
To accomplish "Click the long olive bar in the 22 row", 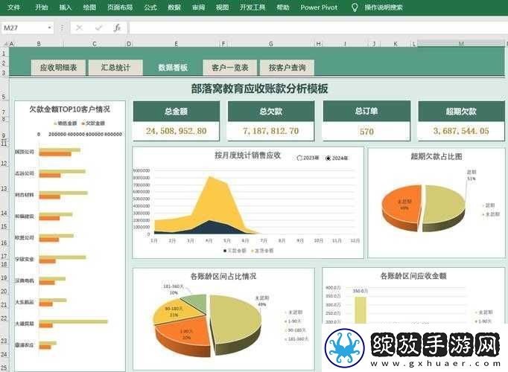I will [x=74, y=321].
